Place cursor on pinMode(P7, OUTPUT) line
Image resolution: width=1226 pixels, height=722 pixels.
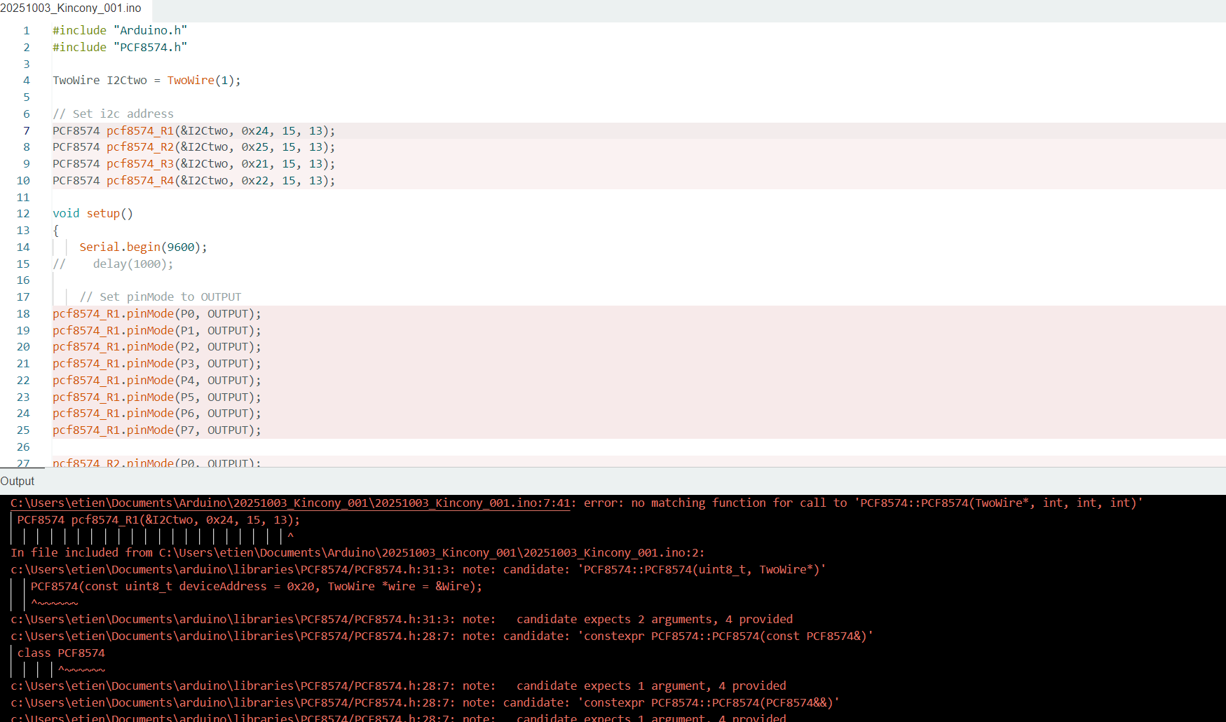[x=156, y=430]
